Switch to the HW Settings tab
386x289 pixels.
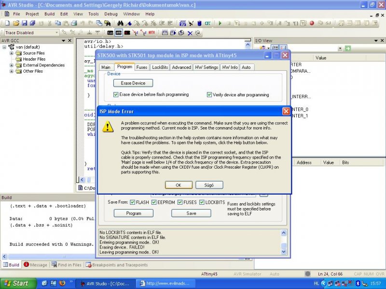(x=207, y=67)
